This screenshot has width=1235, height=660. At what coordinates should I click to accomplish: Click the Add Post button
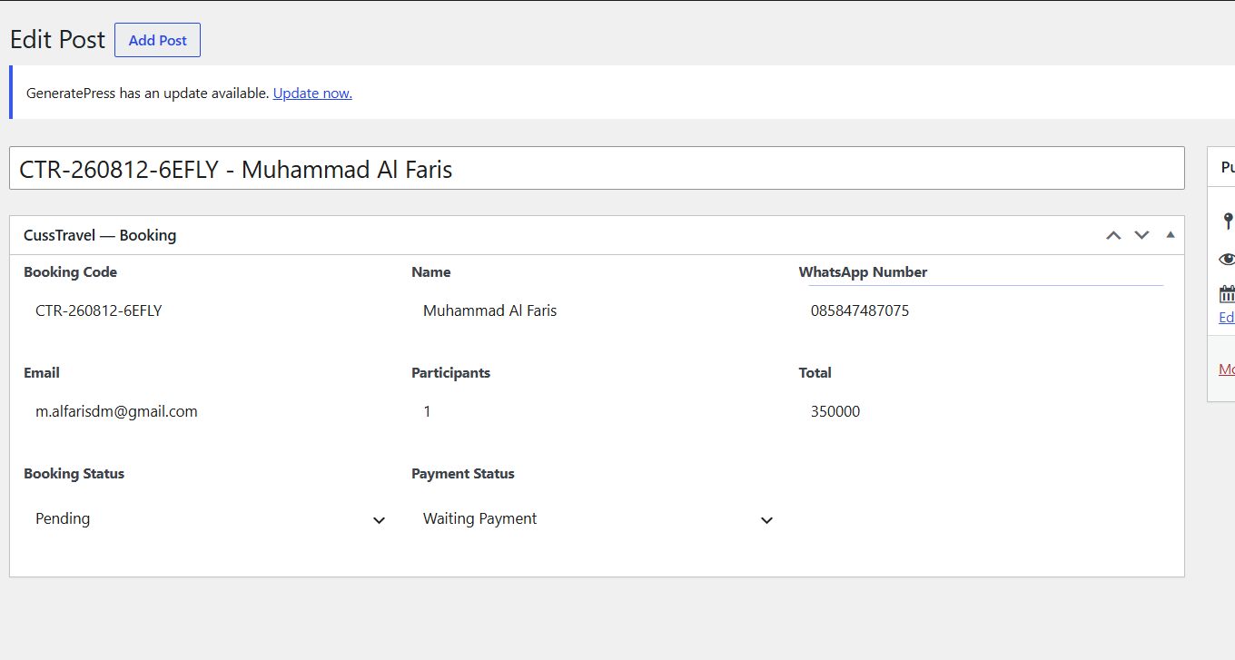click(x=157, y=40)
